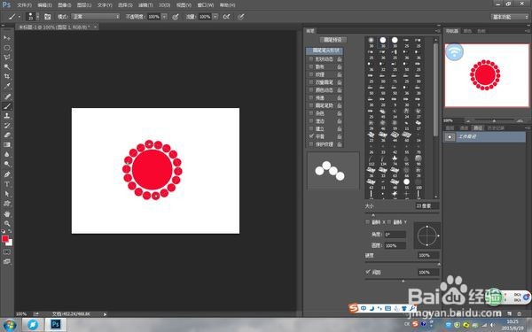532x332 pixels.
Task: Open the flow slider dropdown arrow
Action: pos(215,17)
